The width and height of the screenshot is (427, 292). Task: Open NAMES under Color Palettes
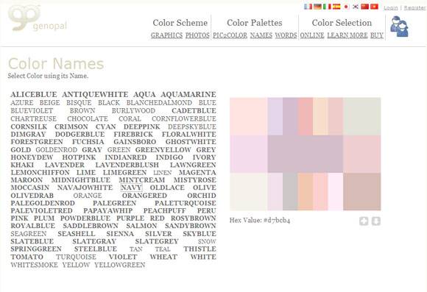(x=261, y=35)
